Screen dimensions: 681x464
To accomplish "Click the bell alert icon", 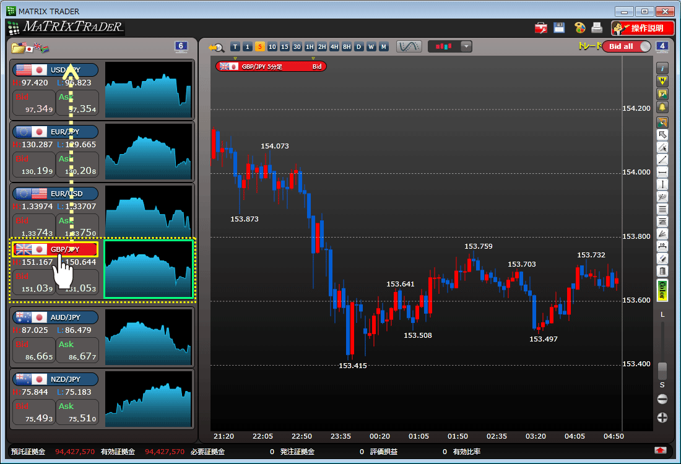I will coord(662,107).
